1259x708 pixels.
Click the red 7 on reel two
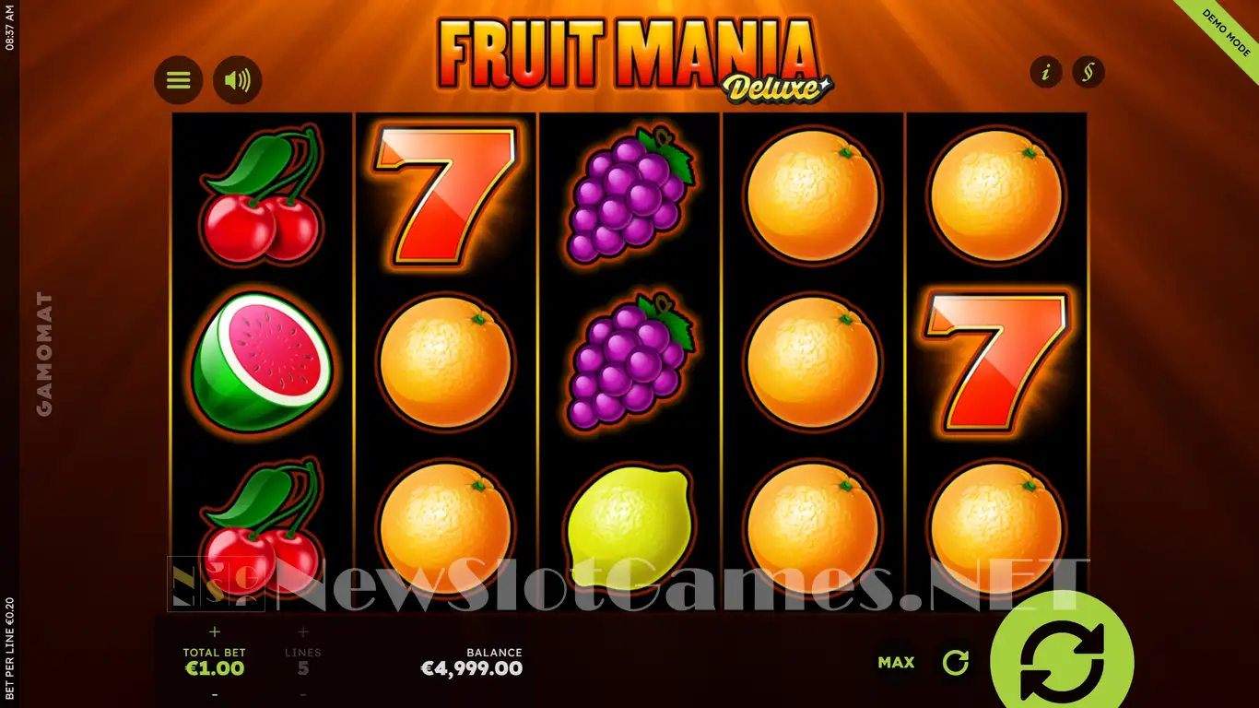tap(444, 195)
